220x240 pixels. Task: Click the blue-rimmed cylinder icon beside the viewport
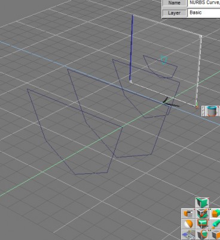(x=212, y=111)
